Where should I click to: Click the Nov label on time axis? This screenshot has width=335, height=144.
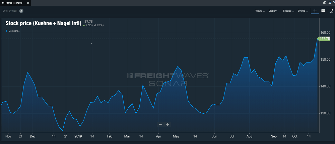(x=8, y=136)
